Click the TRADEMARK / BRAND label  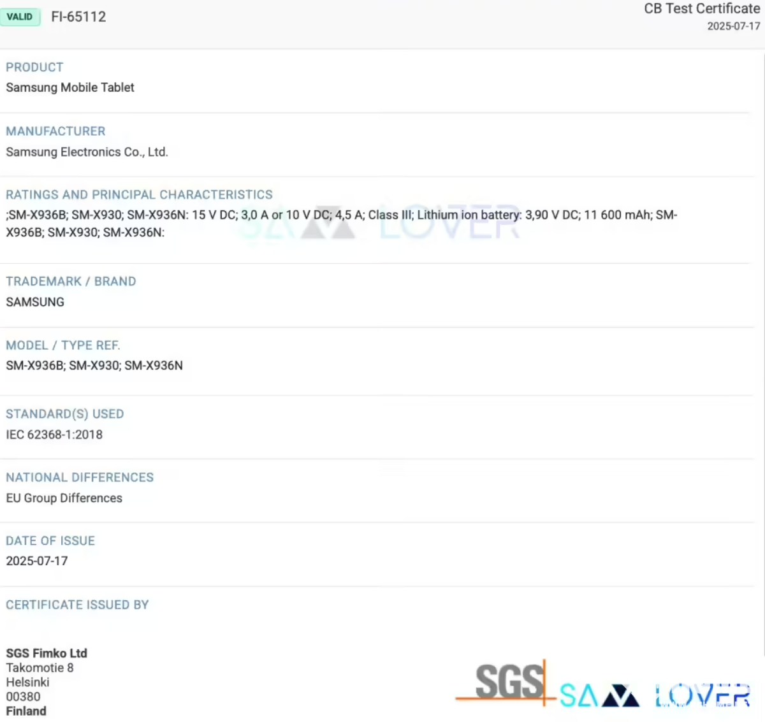tap(71, 281)
